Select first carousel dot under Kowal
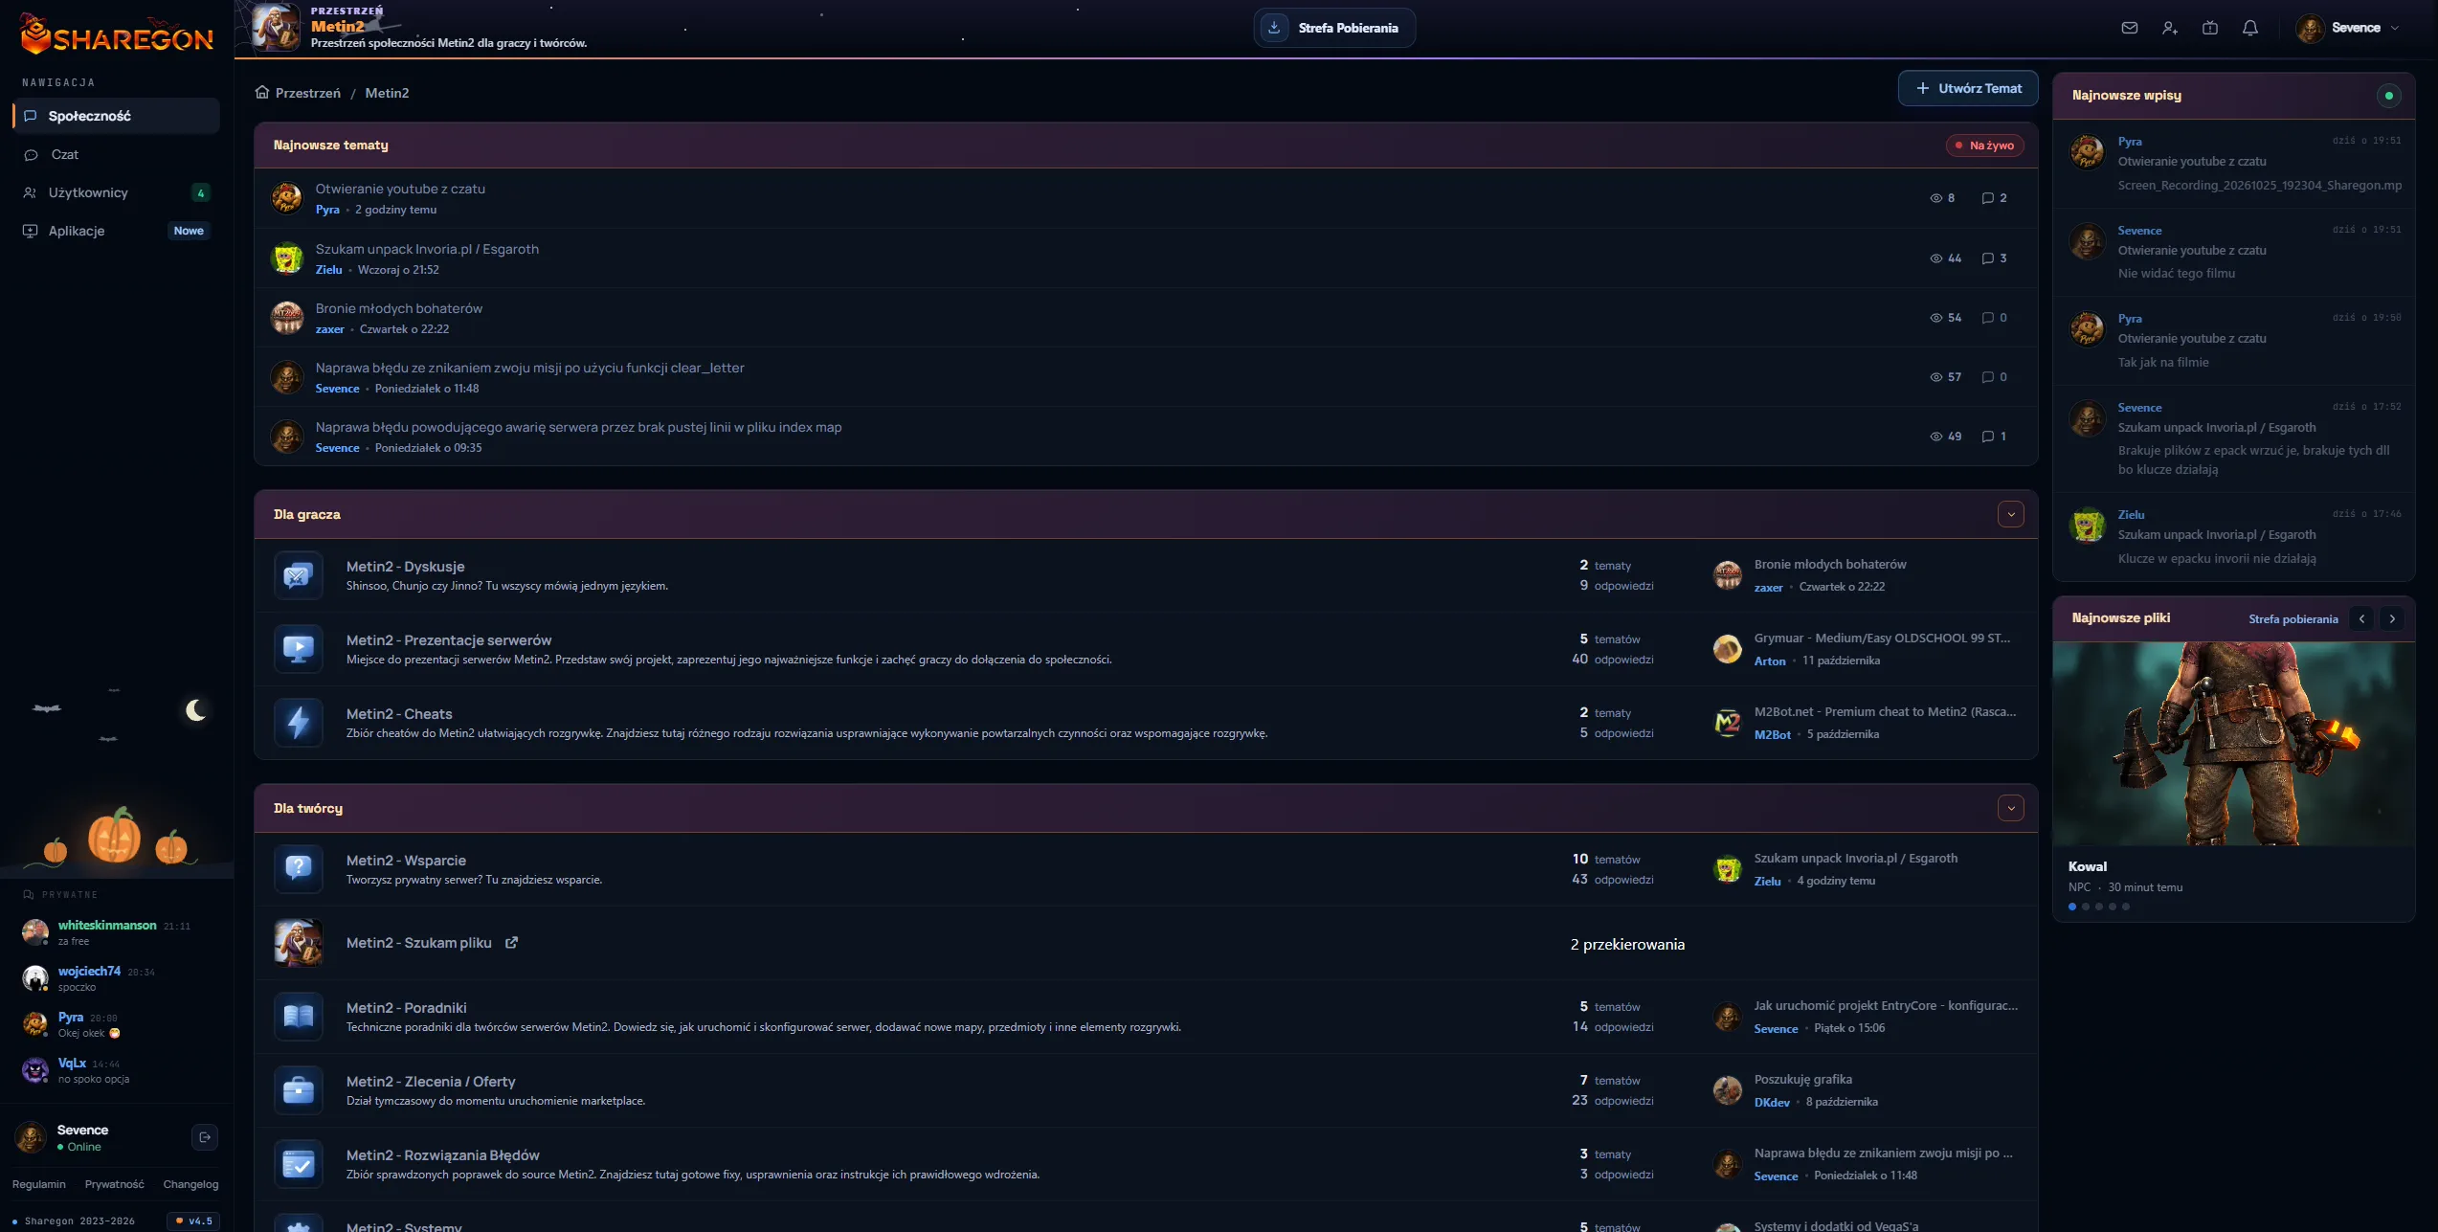Screen dimensions: 2438x1232 [2072, 907]
